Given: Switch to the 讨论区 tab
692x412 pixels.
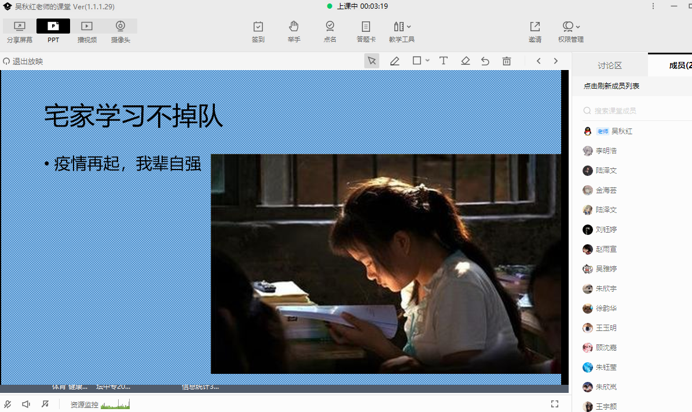Looking at the screenshot, I should [609, 65].
